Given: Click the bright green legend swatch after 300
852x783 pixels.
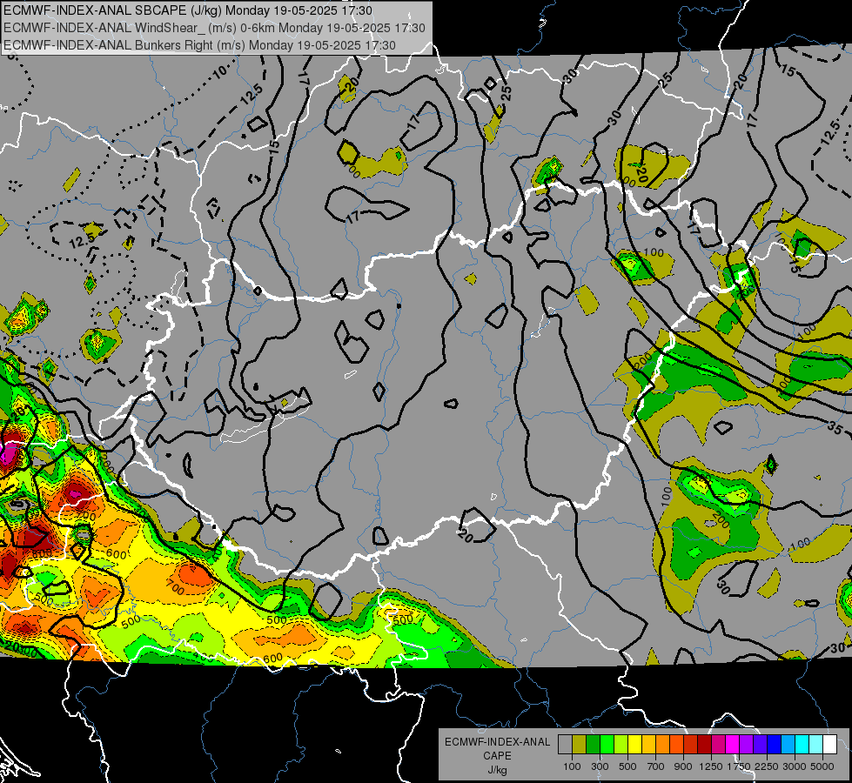Looking at the screenshot, I should tap(607, 745).
